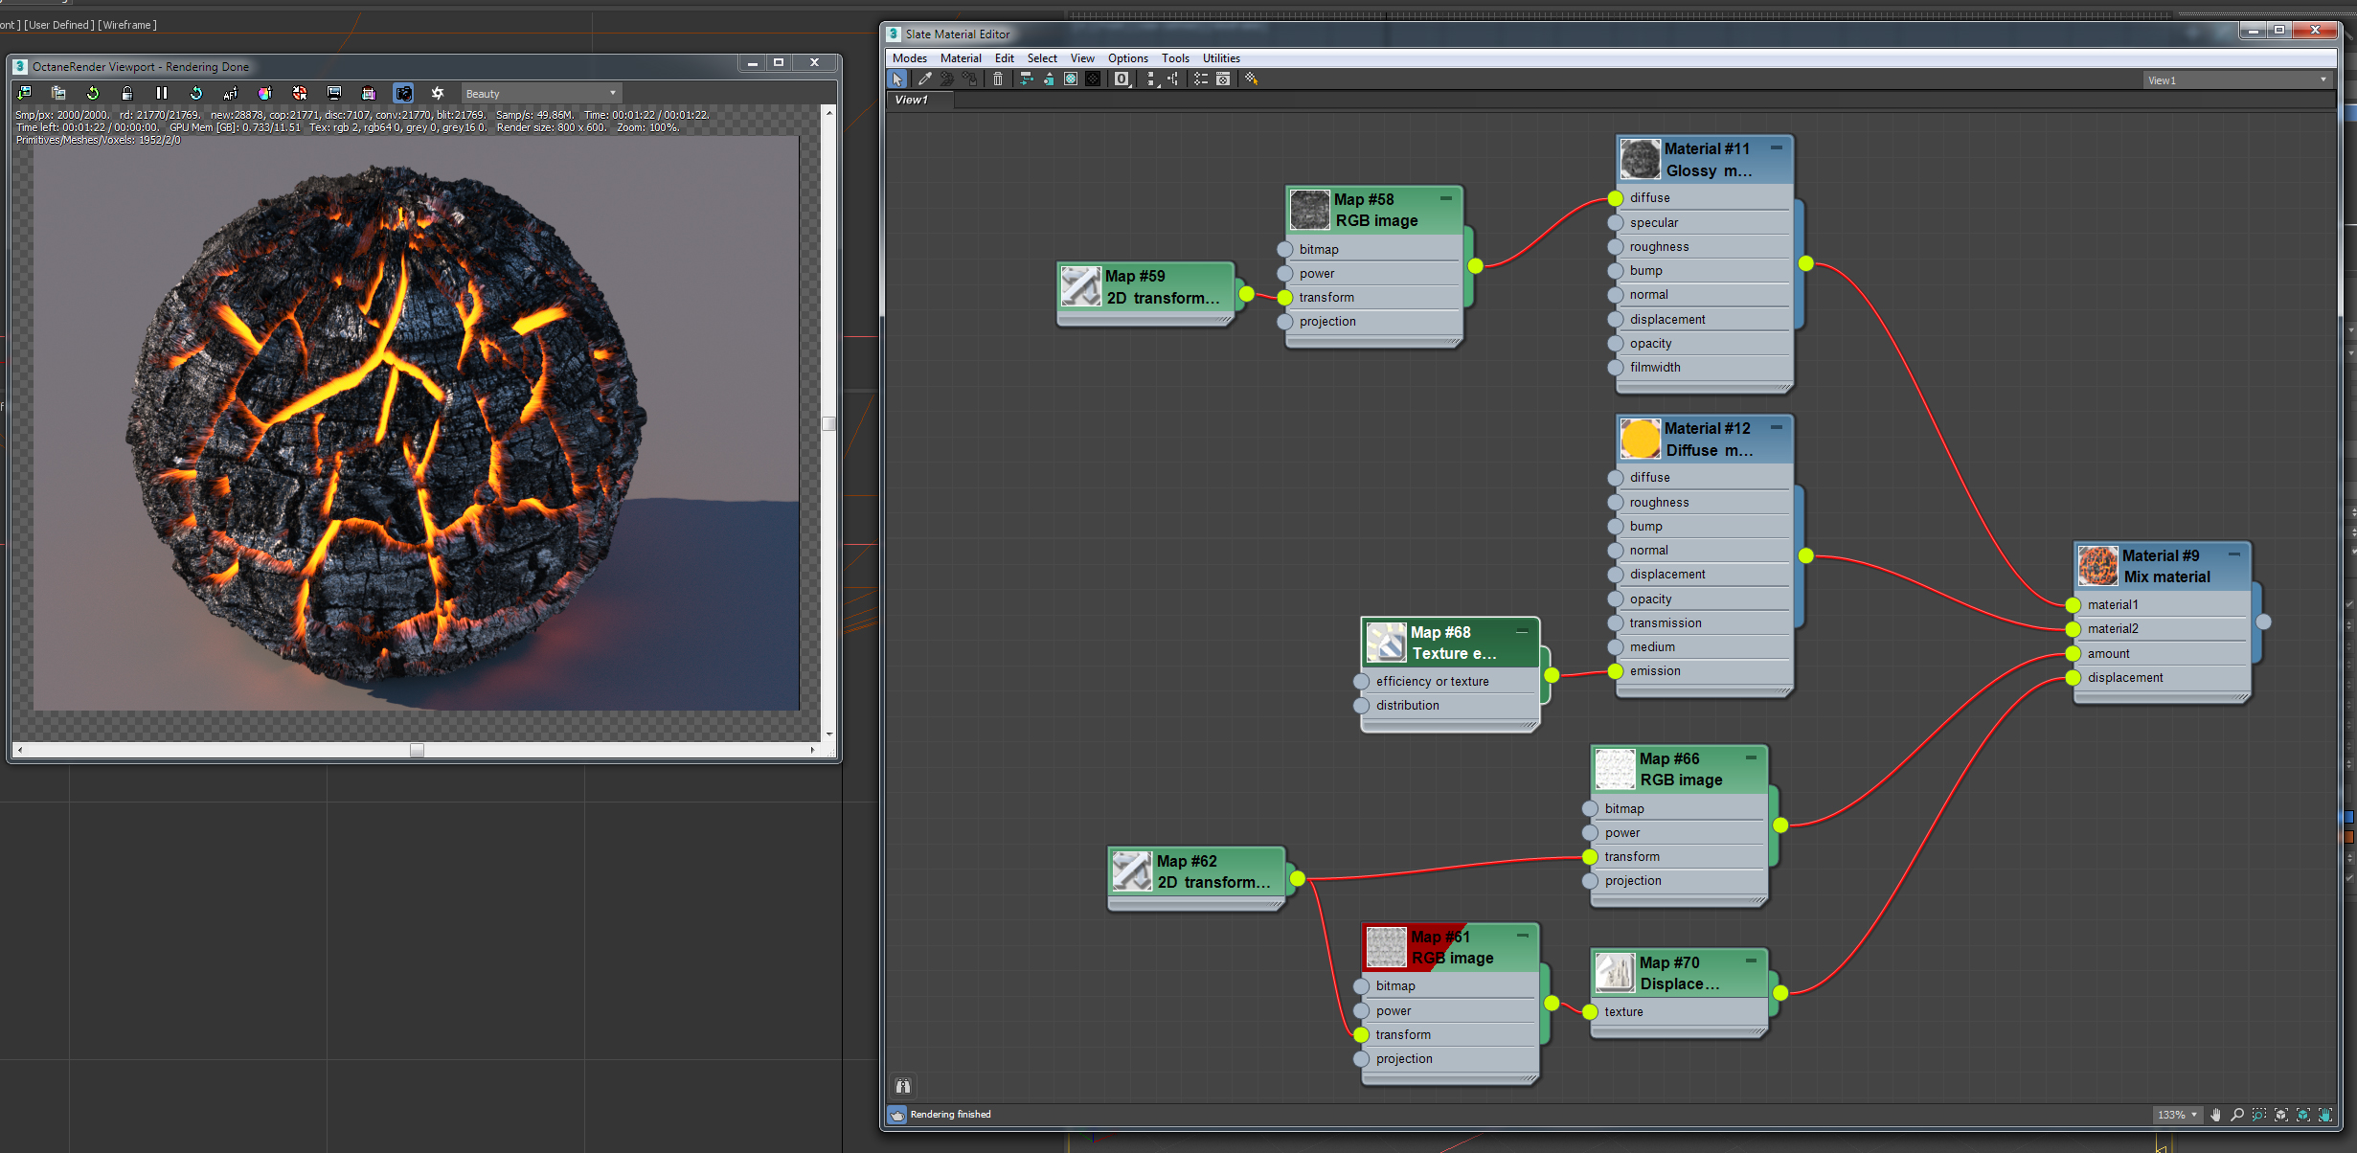This screenshot has width=2357, height=1153.
Task: Pause rendering in Octane viewport
Action: tap(161, 93)
